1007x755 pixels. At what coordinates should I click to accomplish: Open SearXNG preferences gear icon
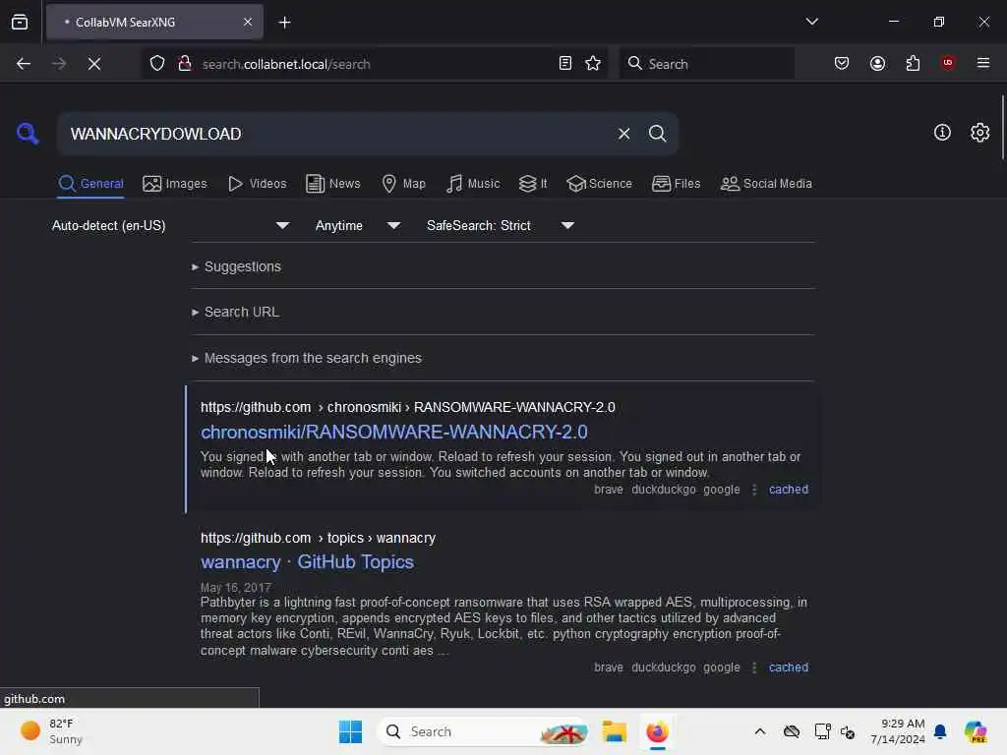[x=979, y=133]
